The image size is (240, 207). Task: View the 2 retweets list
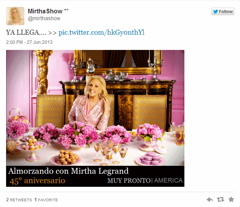(19, 200)
